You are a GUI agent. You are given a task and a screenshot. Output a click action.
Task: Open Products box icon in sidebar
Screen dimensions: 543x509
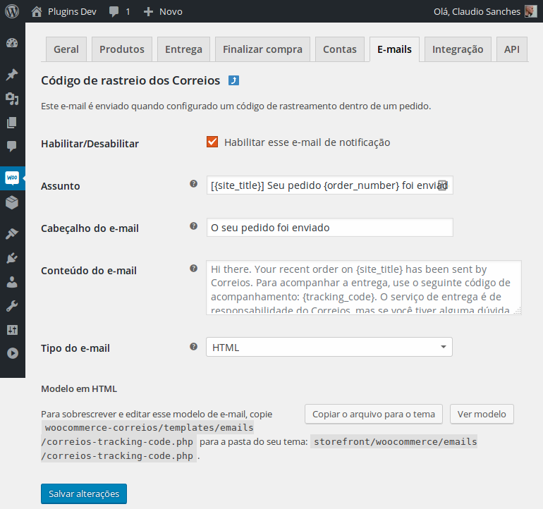[12, 202]
